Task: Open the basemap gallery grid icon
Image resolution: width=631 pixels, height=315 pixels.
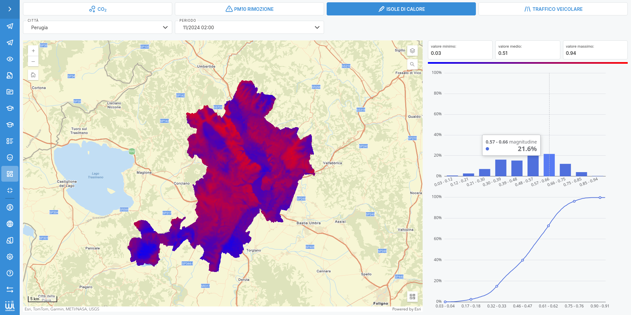Action: [412, 297]
